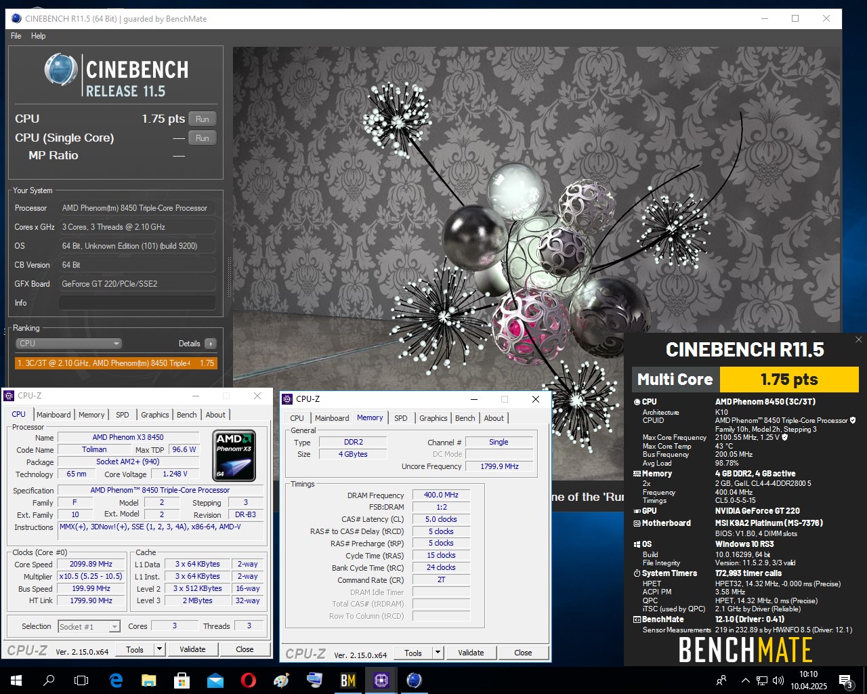Click Uncore Frequency 1799.9 MHz value

[499, 466]
